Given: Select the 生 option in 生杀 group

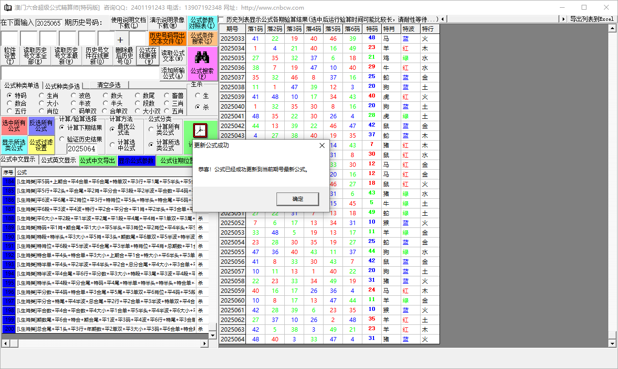Looking at the screenshot, I should point(197,96).
